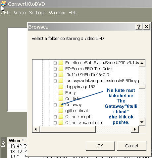Expand the Gjithe kenget folder node
Viewport: 152px width, 158px height.
tap(55, 117)
